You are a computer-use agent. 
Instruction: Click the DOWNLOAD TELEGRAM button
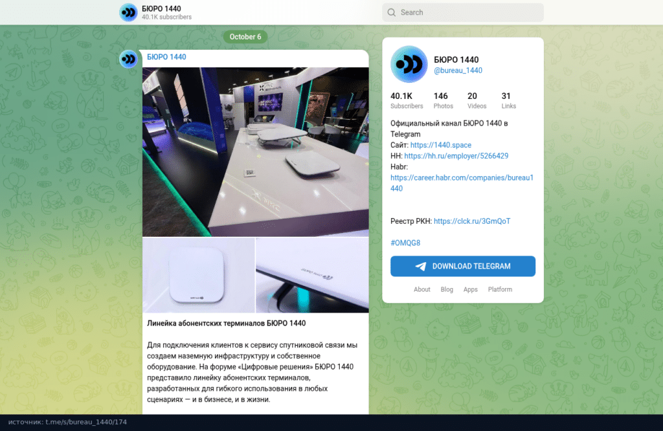point(462,266)
